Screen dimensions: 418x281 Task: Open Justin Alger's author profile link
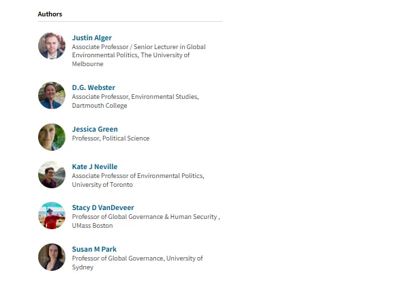click(91, 38)
